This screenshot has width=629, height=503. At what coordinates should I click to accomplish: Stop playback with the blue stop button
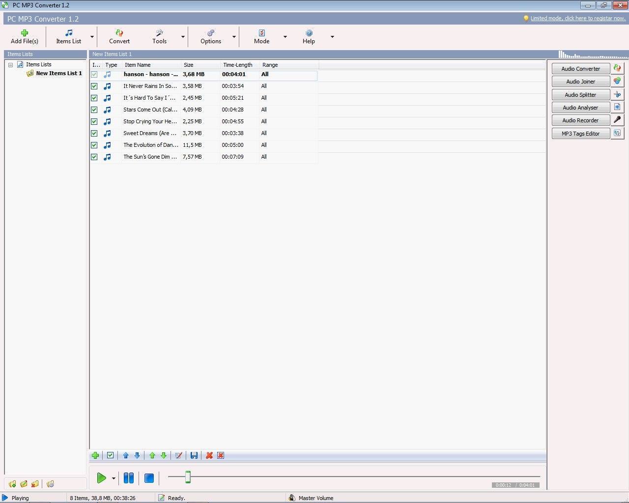click(x=149, y=478)
